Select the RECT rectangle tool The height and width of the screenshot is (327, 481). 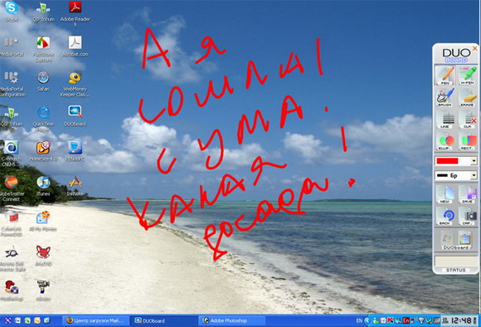point(468,141)
